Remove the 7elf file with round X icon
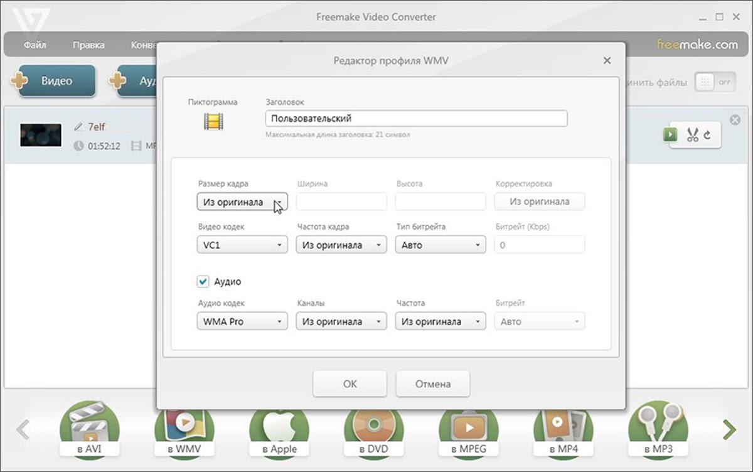This screenshot has width=753, height=472. click(x=735, y=120)
